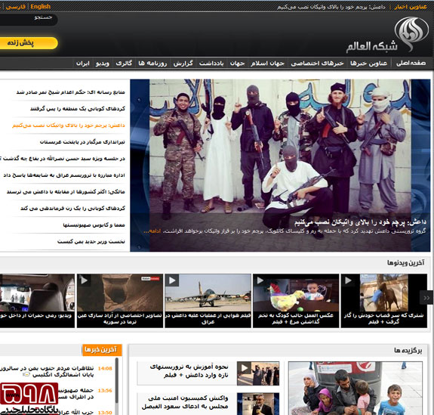Open video title عکس العمل جالب کودک به تخم گذاشتن مرغ
Viewport: 434px width, 415px height.
coord(296,318)
